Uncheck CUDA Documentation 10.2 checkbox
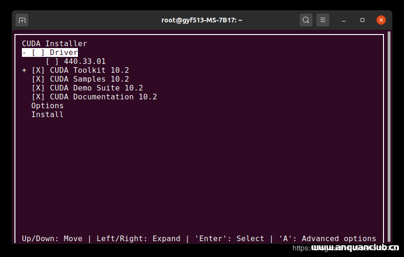Image resolution: width=404 pixels, height=257 pixels. tap(38, 97)
